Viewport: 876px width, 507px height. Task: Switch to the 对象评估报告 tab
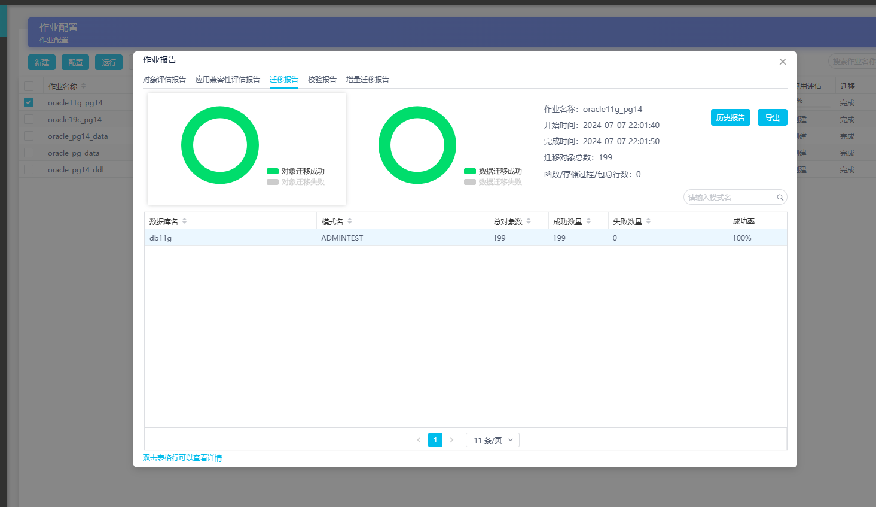[164, 80]
